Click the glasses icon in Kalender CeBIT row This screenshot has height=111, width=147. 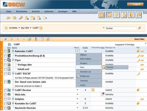pos(142,51)
